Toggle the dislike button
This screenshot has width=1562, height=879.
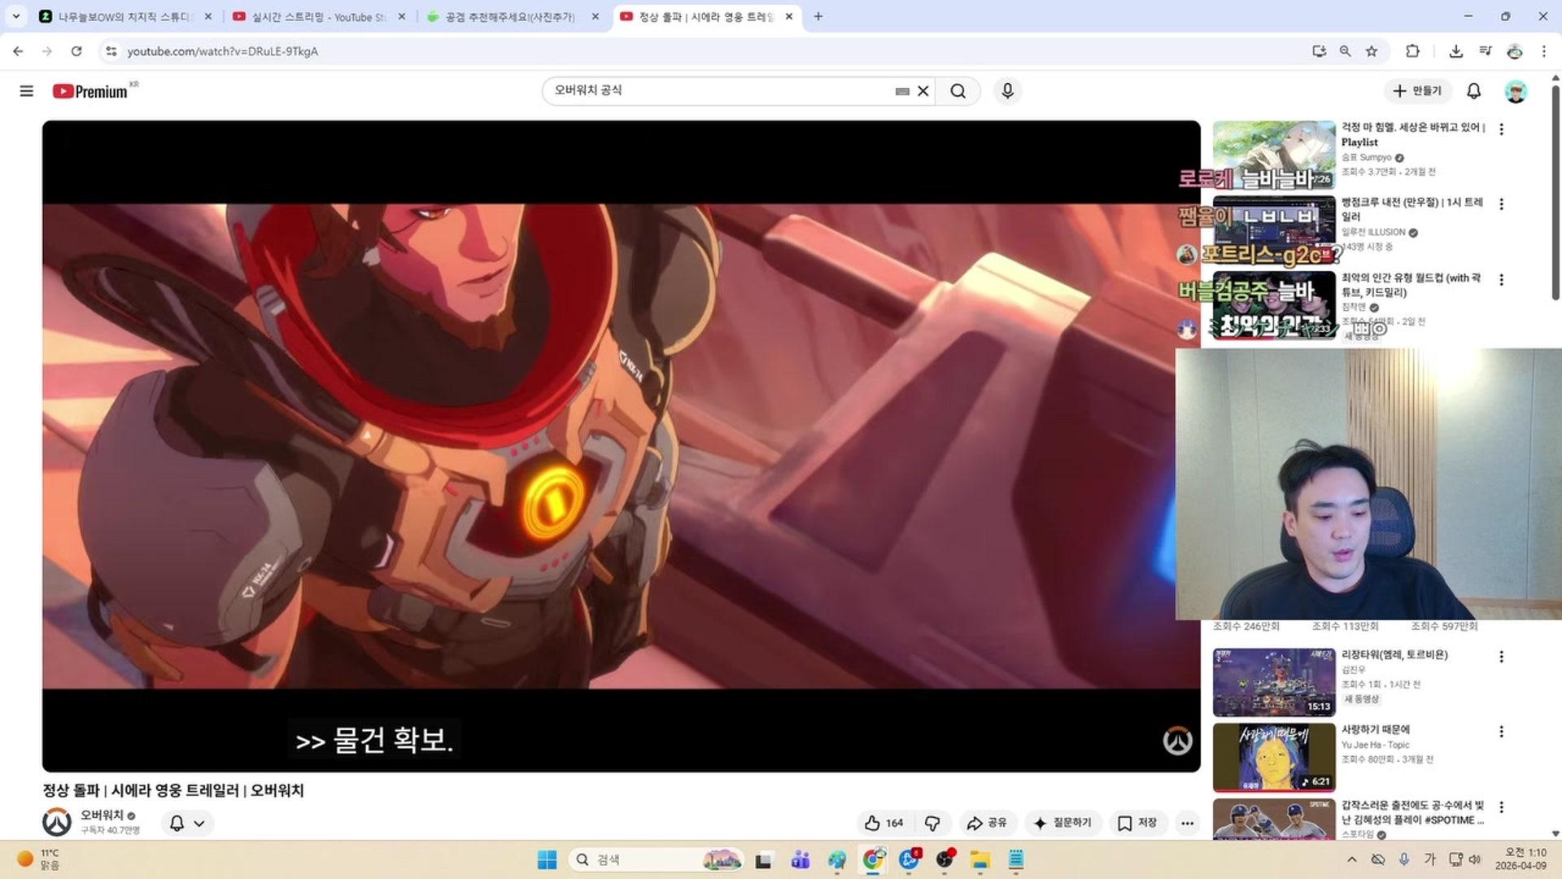click(932, 823)
